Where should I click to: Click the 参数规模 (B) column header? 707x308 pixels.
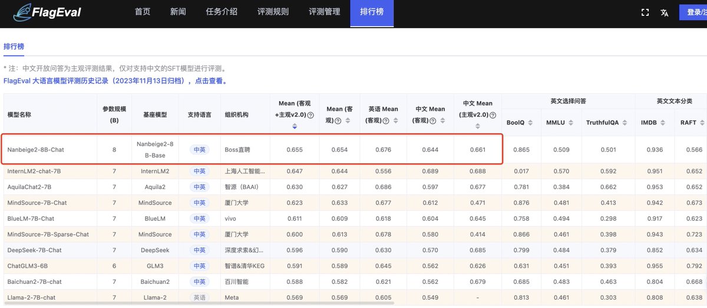pos(114,114)
